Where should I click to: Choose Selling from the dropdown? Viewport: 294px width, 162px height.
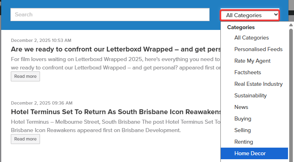pyautogui.click(x=242, y=130)
